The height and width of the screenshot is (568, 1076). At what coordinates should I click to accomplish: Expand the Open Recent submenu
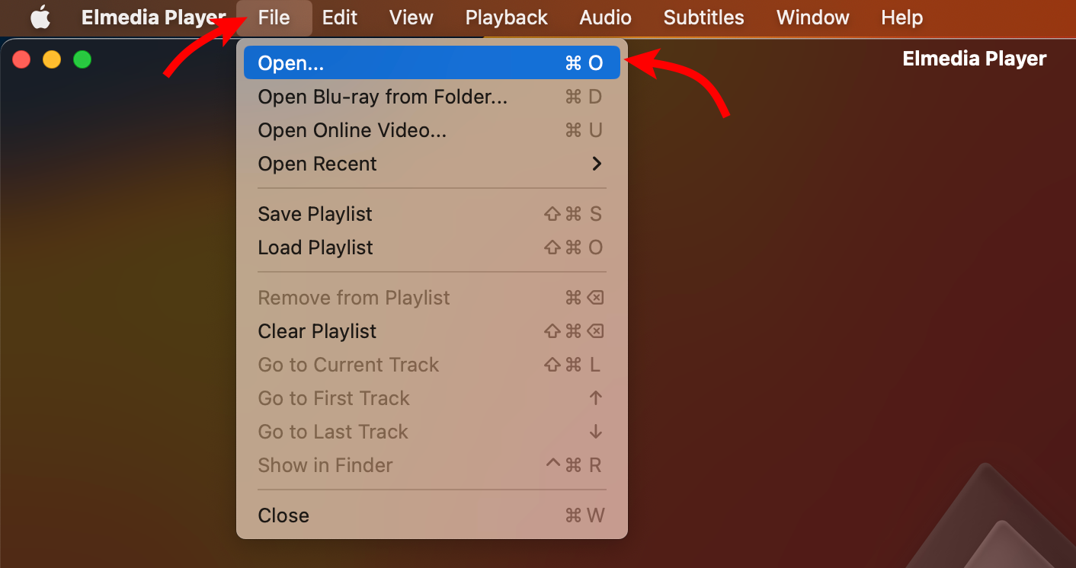[431, 164]
